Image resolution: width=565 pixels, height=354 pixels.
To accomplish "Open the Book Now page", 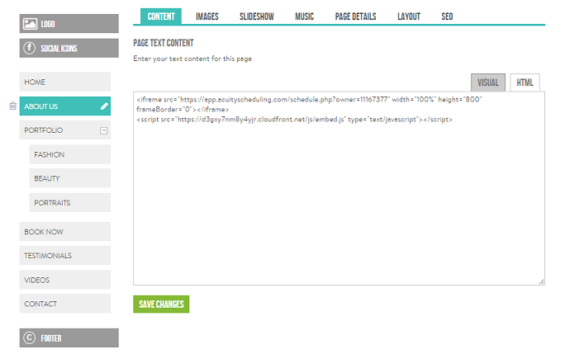I will click(64, 232).
